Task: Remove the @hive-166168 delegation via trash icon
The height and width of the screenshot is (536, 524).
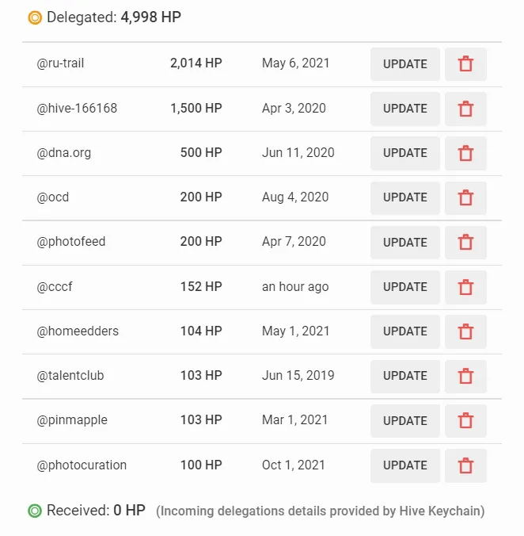Action: pos(465,109)
